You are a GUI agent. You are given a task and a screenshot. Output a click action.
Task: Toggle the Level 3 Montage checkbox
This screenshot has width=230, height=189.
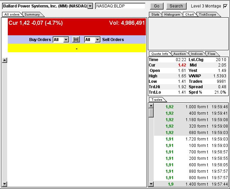click(225, 6)
